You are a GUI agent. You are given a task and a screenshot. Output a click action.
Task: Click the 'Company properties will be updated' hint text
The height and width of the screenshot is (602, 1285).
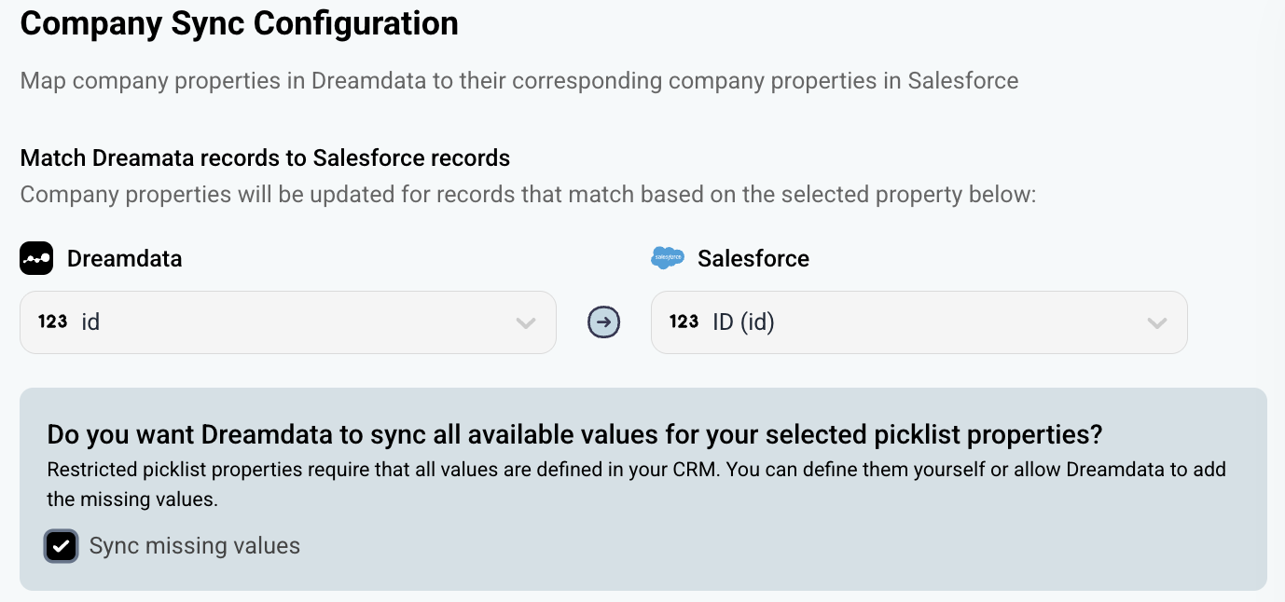pos(528,195)
